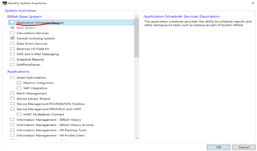Enable Ethernet I/O Field Kit checkbox
This screenshot has width=257, height=151.
(12, 48)
